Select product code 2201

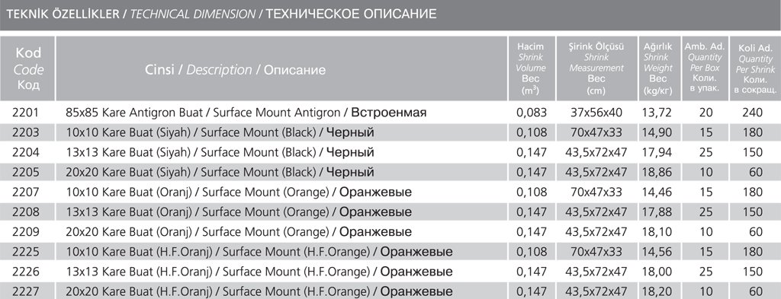coord(25,113)
